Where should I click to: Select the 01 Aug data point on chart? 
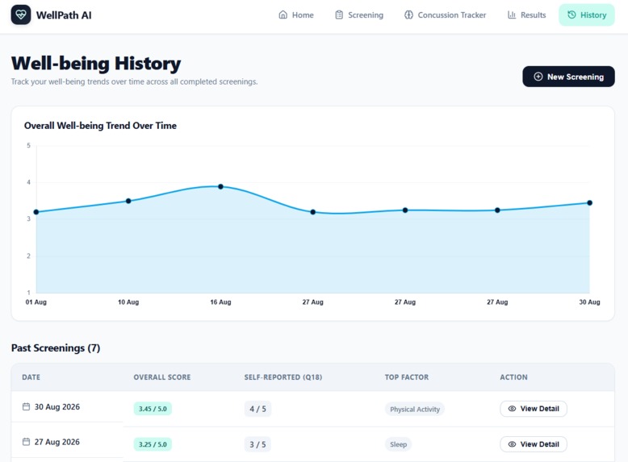pyautogui.click(x=36, y=212)
